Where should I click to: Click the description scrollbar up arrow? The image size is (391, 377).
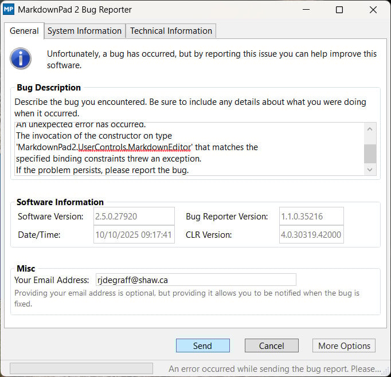pos(370,129)
